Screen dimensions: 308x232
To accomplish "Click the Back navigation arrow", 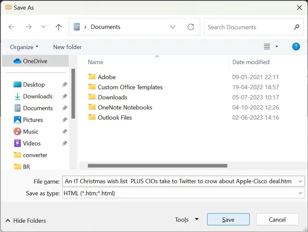I will point(12,27).
